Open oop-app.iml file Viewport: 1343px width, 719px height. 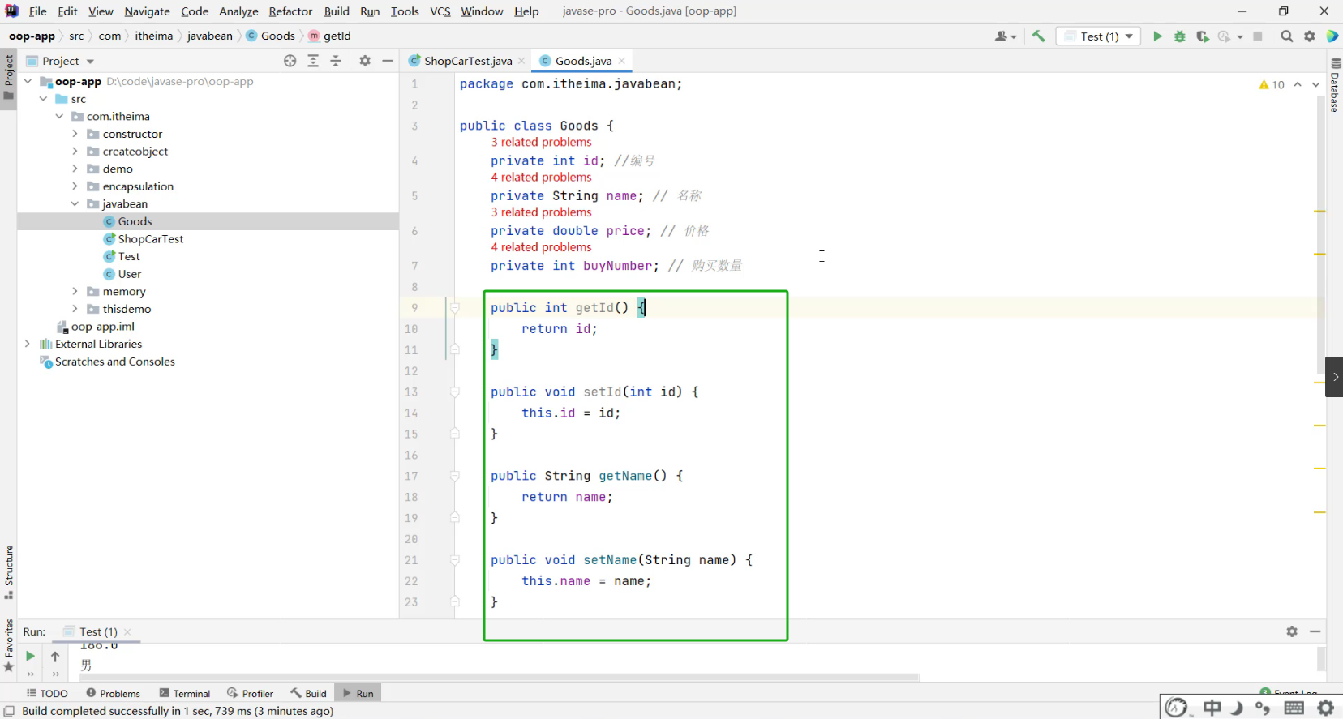tap(103, 327)
